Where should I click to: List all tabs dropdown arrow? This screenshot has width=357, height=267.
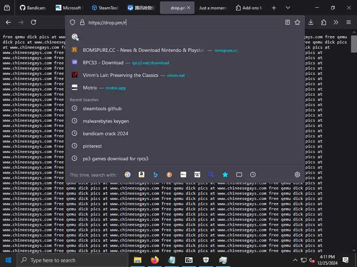click(x=288, y=8)
